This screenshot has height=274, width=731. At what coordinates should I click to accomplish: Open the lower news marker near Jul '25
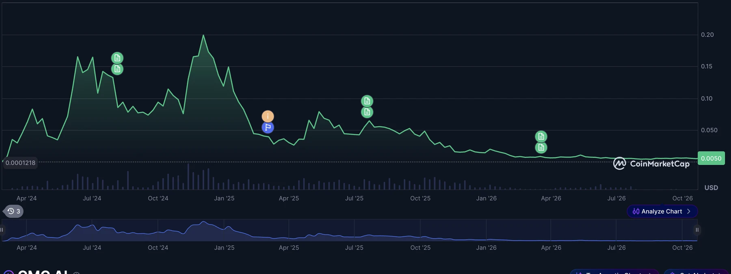(x=367, y=112)
